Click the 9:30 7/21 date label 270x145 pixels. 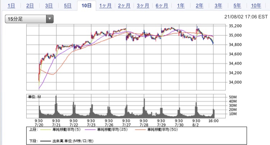tap(56, 123)
